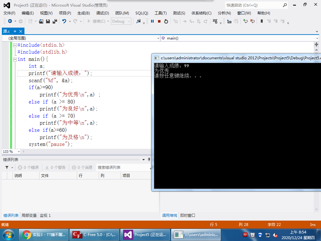This screenshot has width=321, height=241.
Task: Click the 搜索错误列表 search field
Action: pyautogui.click(x=124, y=168)
